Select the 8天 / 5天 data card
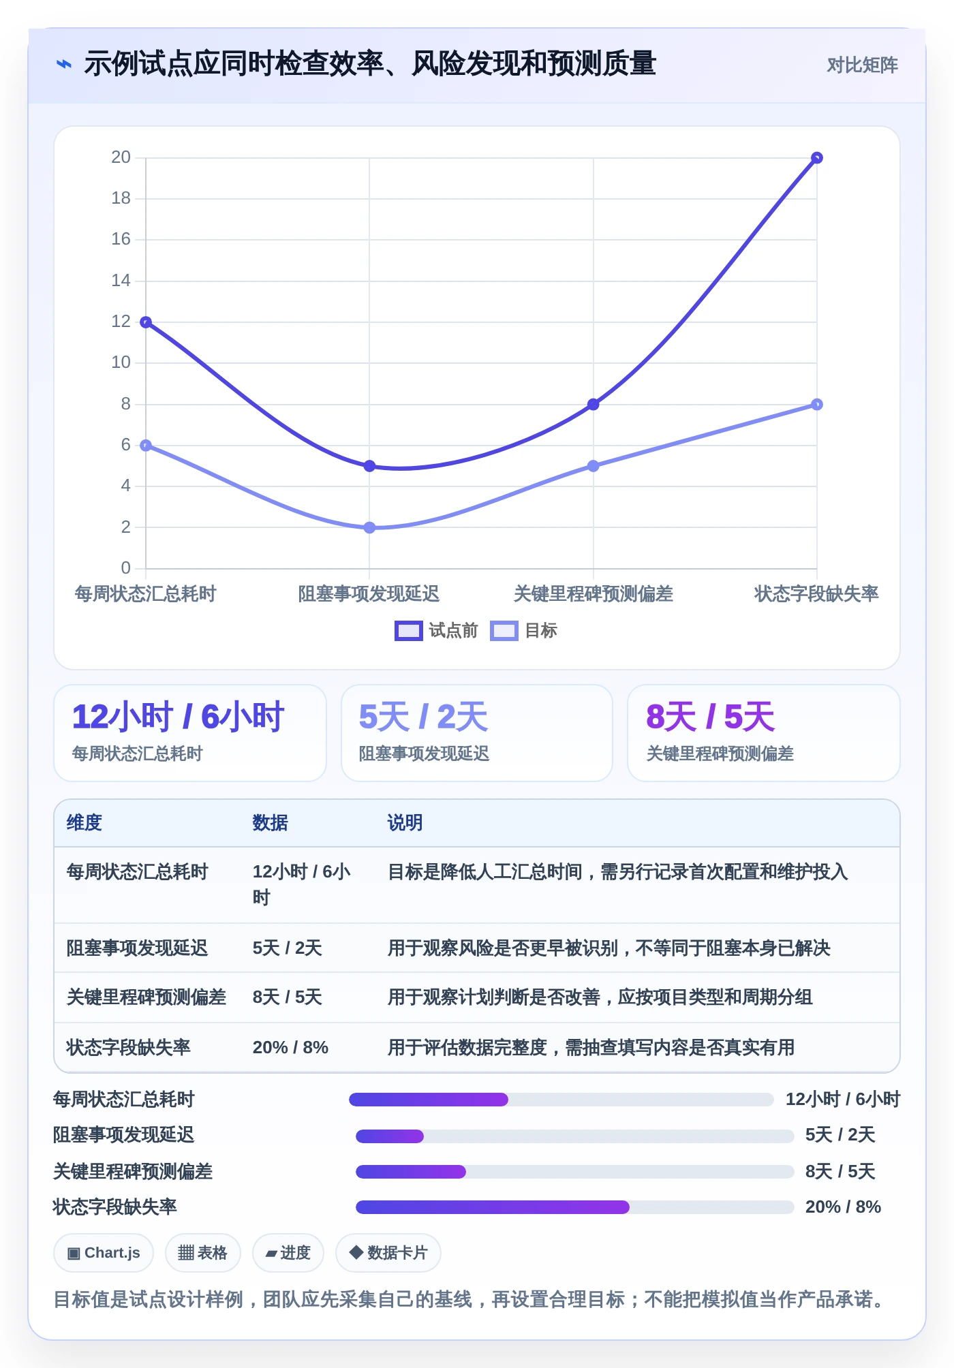 (x=764, y=733)
